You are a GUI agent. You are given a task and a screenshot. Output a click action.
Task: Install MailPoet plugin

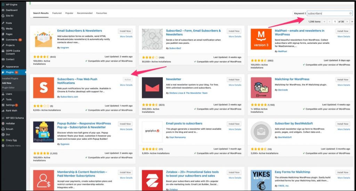pyautogui.click(x=343, y=31)
